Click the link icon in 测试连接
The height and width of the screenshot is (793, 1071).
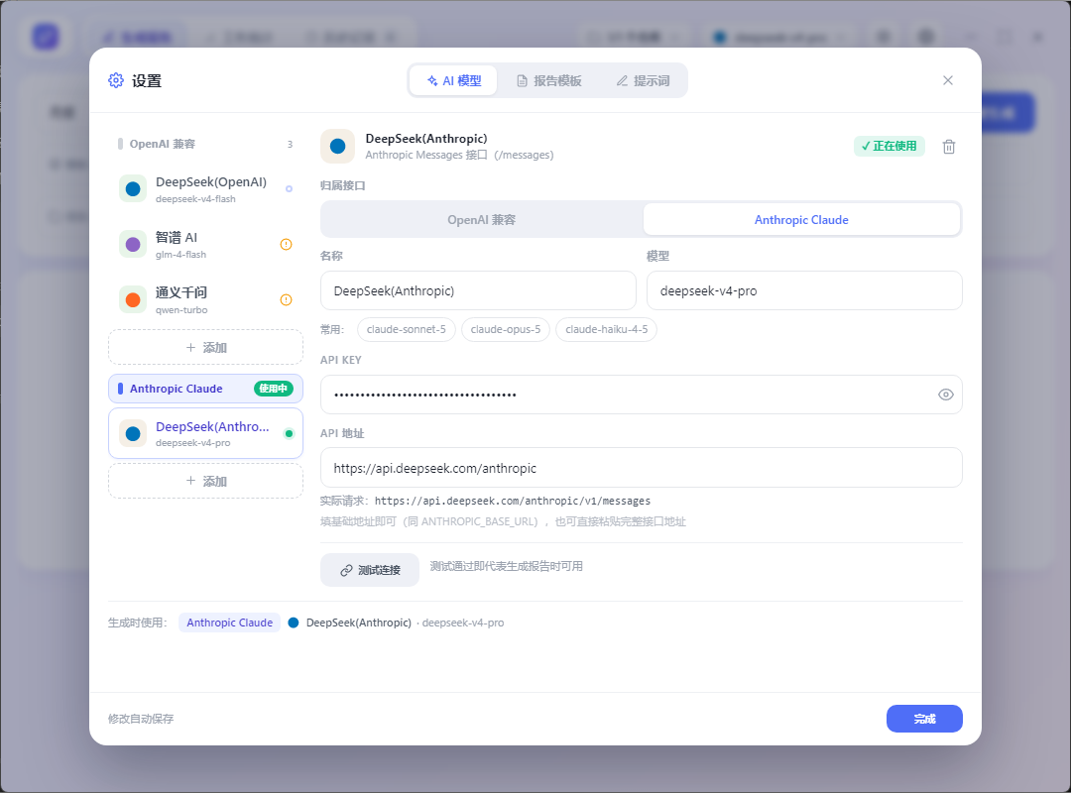pos(346,570)
